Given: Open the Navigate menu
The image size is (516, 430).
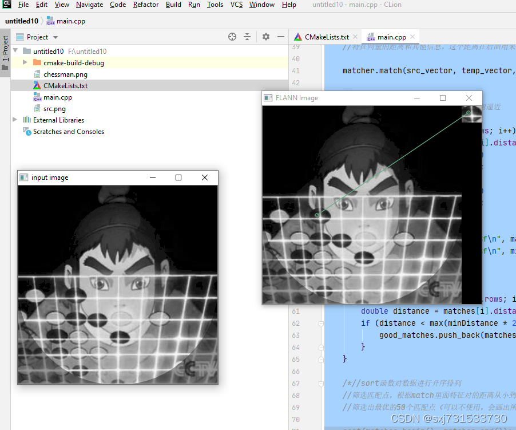Looking at the screenshot, I should (89, 5).
